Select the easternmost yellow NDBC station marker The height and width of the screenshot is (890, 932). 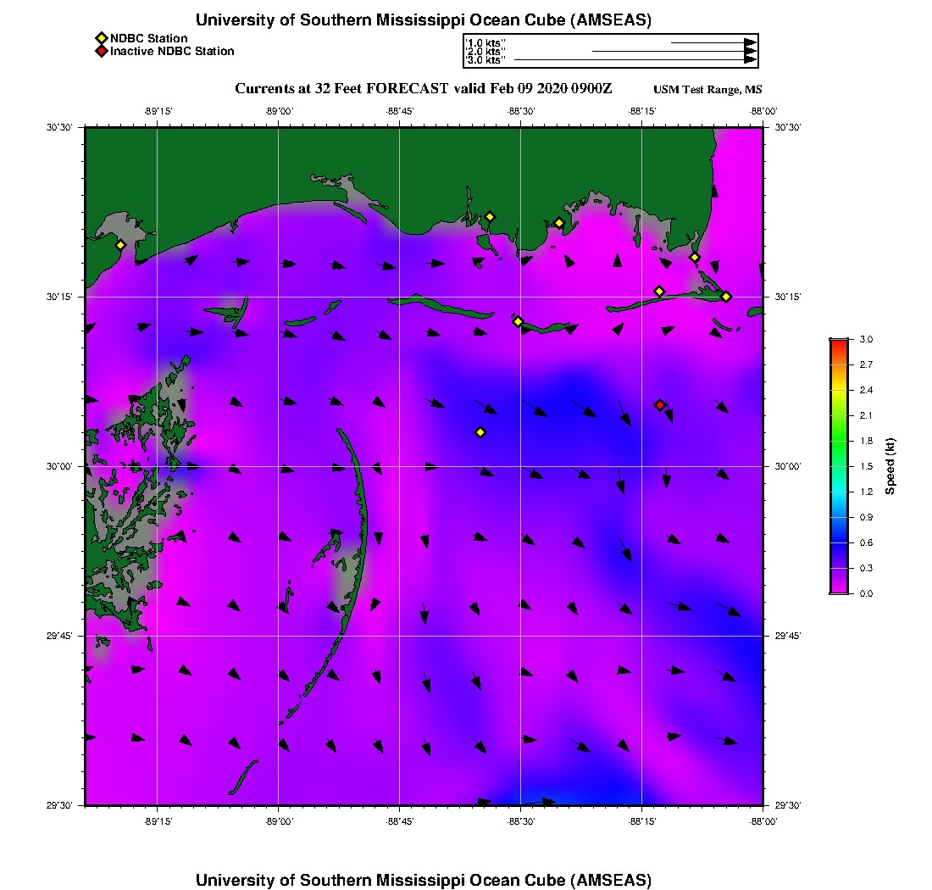(726, 296)
